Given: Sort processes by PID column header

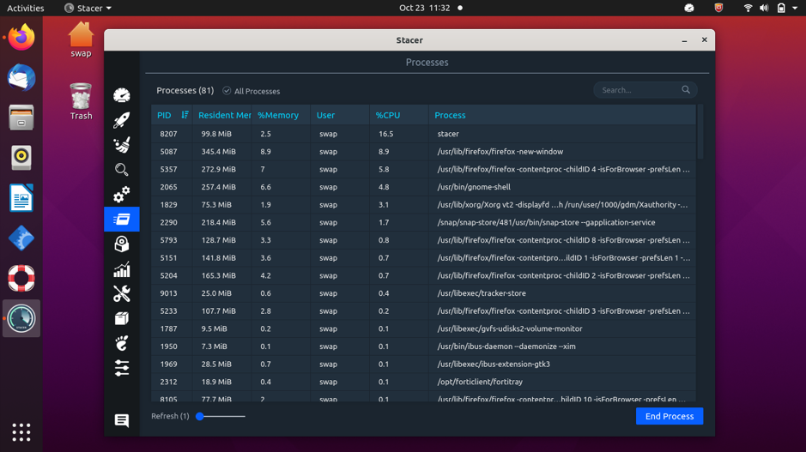Looking at the screenshot, I should coord(165,115).
